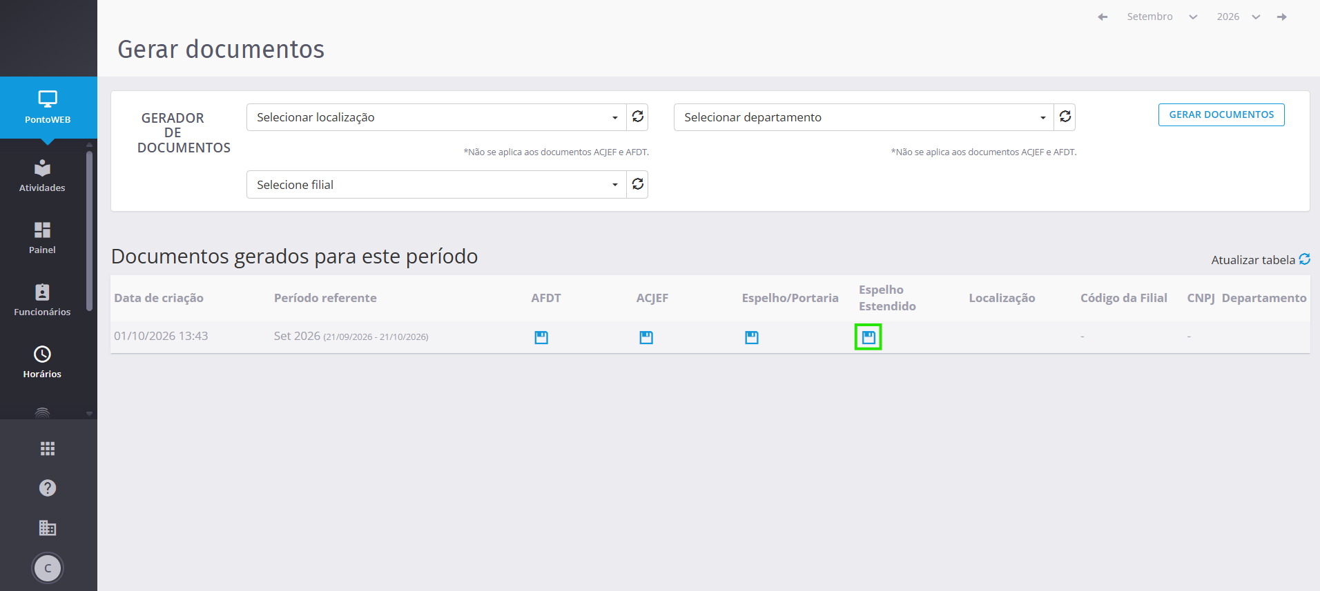Open the 2026 year selector

click(1239, 17)
